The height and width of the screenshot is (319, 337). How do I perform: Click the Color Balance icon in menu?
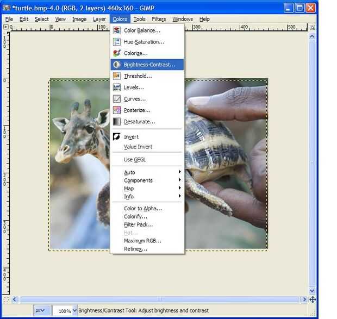pos(117,30)
